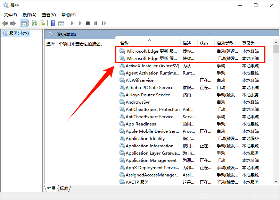Image resolution: width=280 pixels, height=200 pixels.
Task: Select the ActiveX Installer (AxInstSV) service
Action: pyautogui.click(x=190, y=66)
